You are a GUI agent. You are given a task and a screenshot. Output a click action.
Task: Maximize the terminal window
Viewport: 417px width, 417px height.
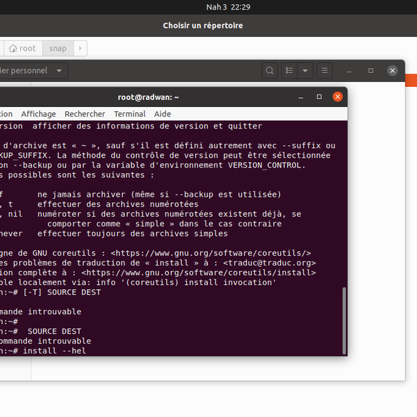click(319, 97)
